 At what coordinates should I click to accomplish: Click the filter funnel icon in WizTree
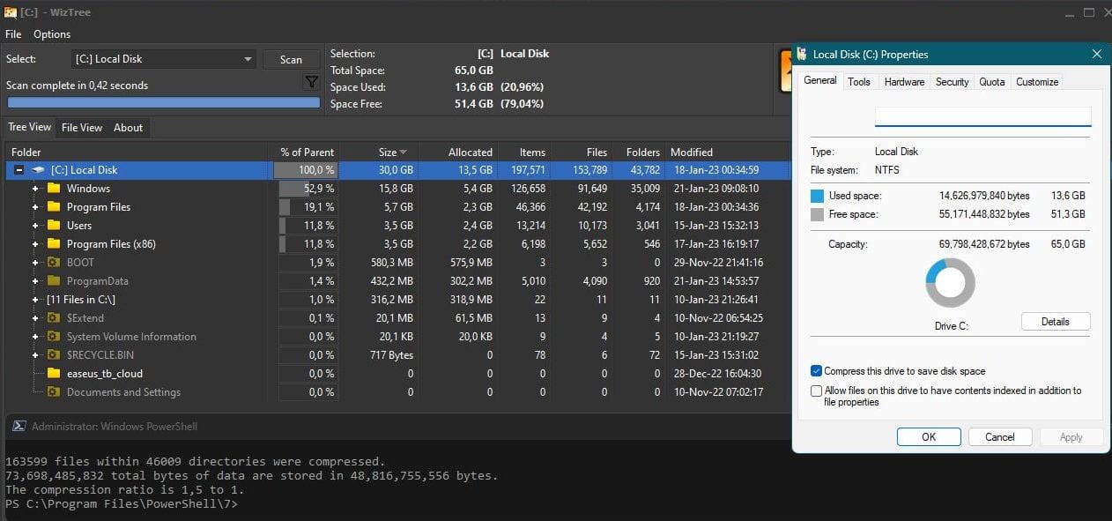tap(311, 82)
